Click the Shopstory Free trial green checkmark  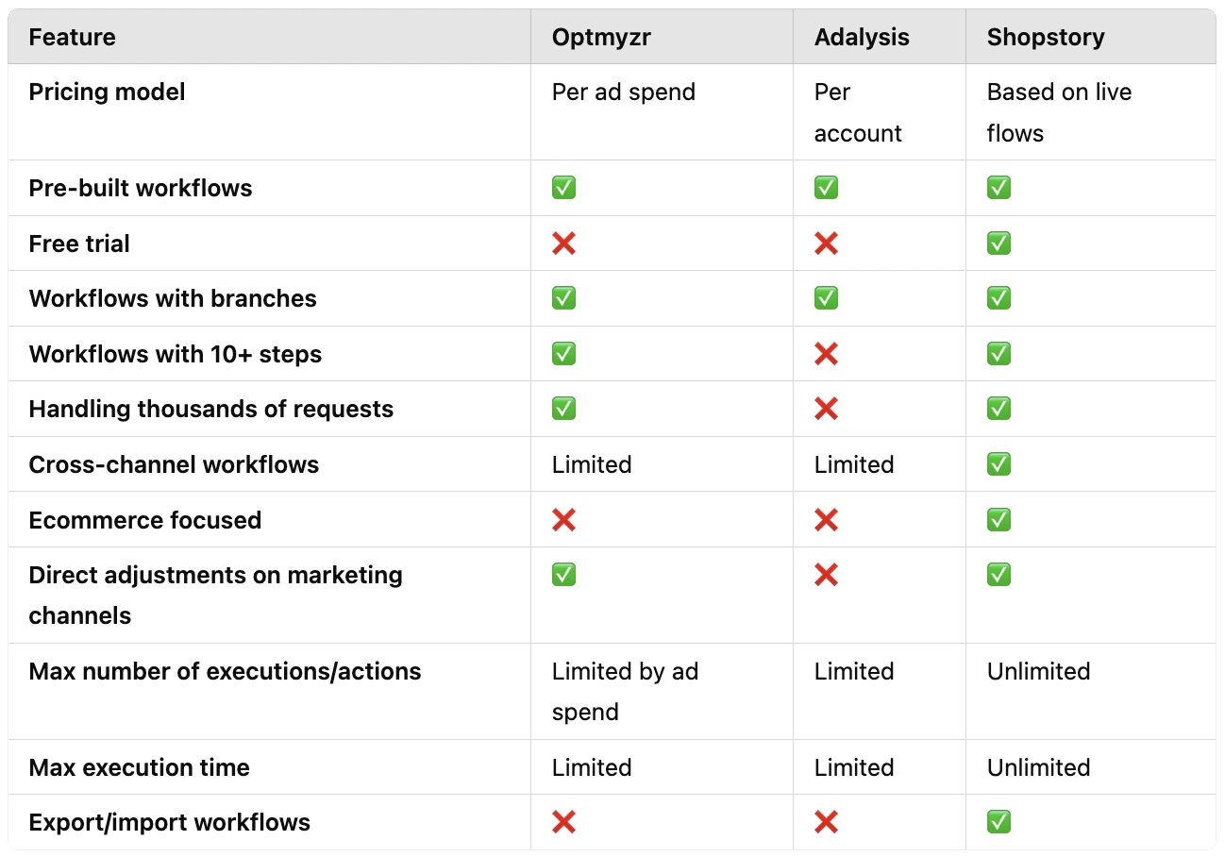(x=998, y=244)
